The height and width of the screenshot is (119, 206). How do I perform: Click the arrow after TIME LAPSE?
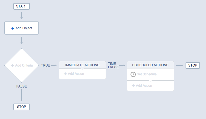tap(122, 65)
